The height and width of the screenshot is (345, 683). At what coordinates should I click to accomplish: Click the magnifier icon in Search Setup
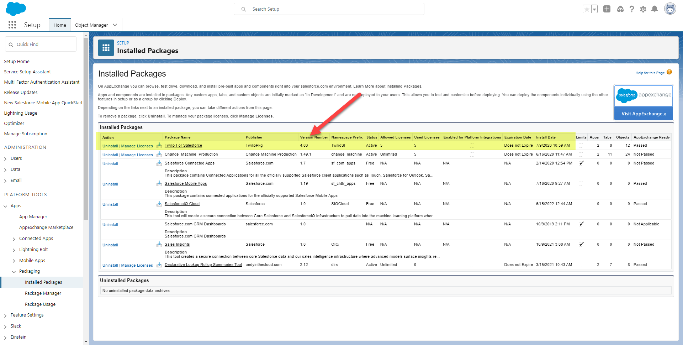click(244, 9)
